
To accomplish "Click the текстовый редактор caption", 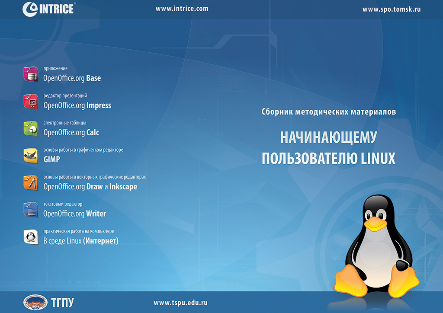I will point(63,204).
